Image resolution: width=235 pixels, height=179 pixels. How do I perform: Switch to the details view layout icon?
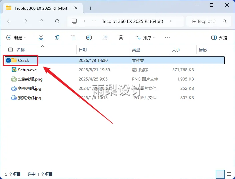pos(220,174)
